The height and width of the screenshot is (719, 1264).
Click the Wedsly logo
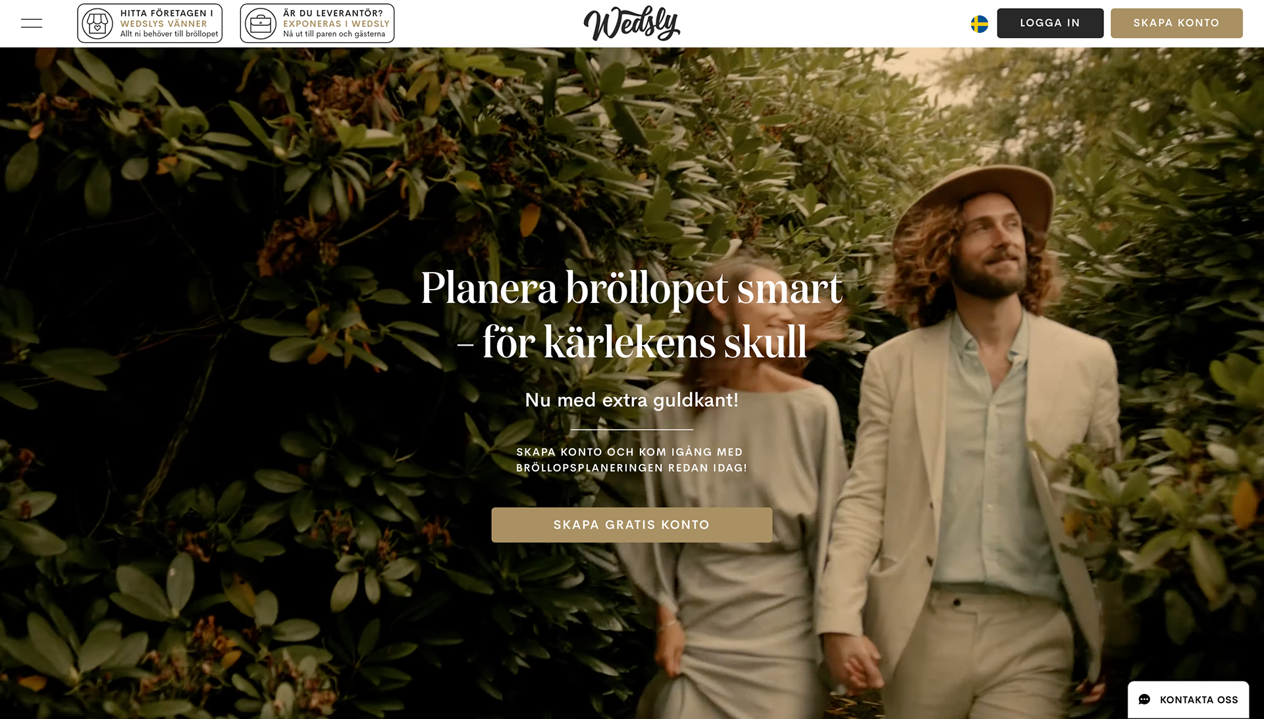click(632, 24)
